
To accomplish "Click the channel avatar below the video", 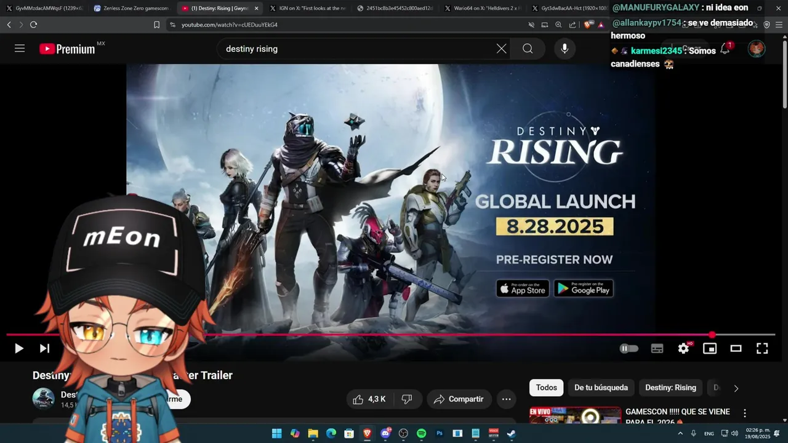I will [43, 399].
